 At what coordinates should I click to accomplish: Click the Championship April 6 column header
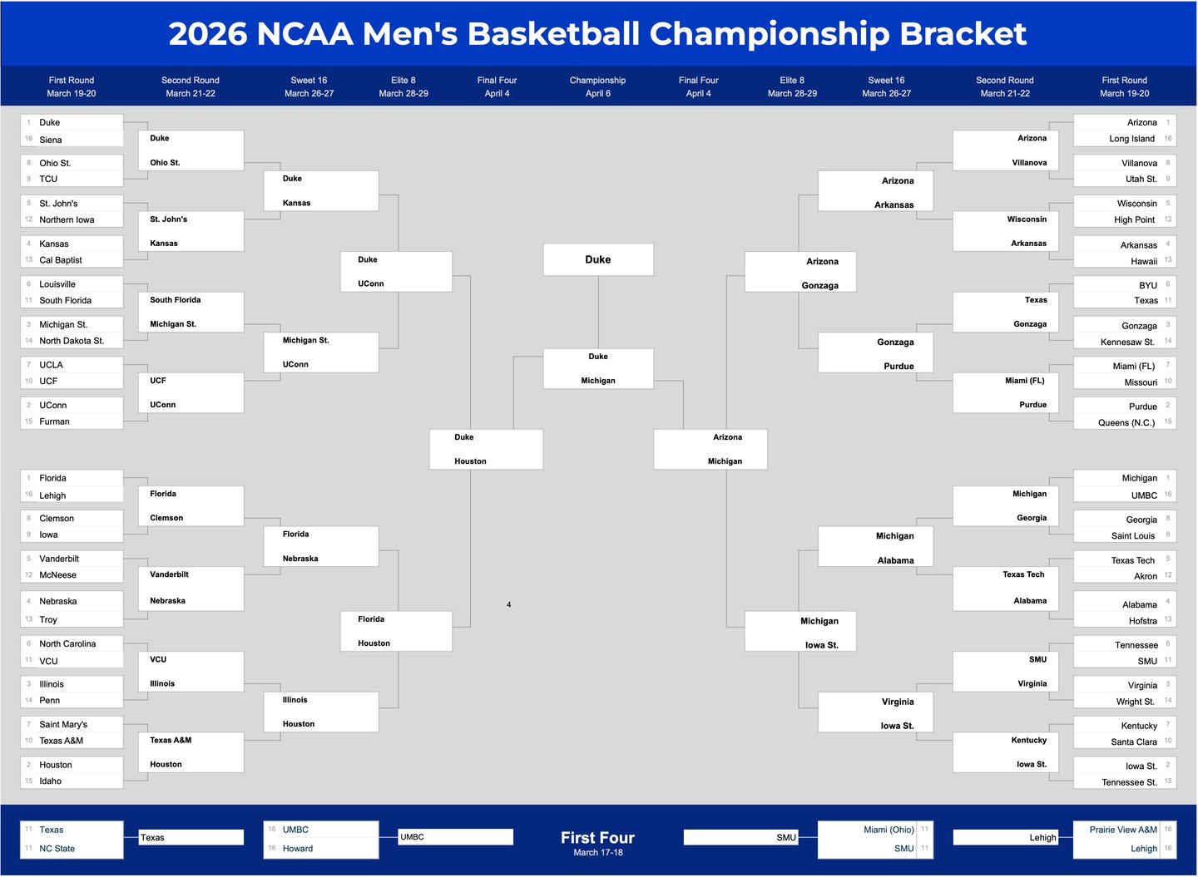[x=597, y=86]
